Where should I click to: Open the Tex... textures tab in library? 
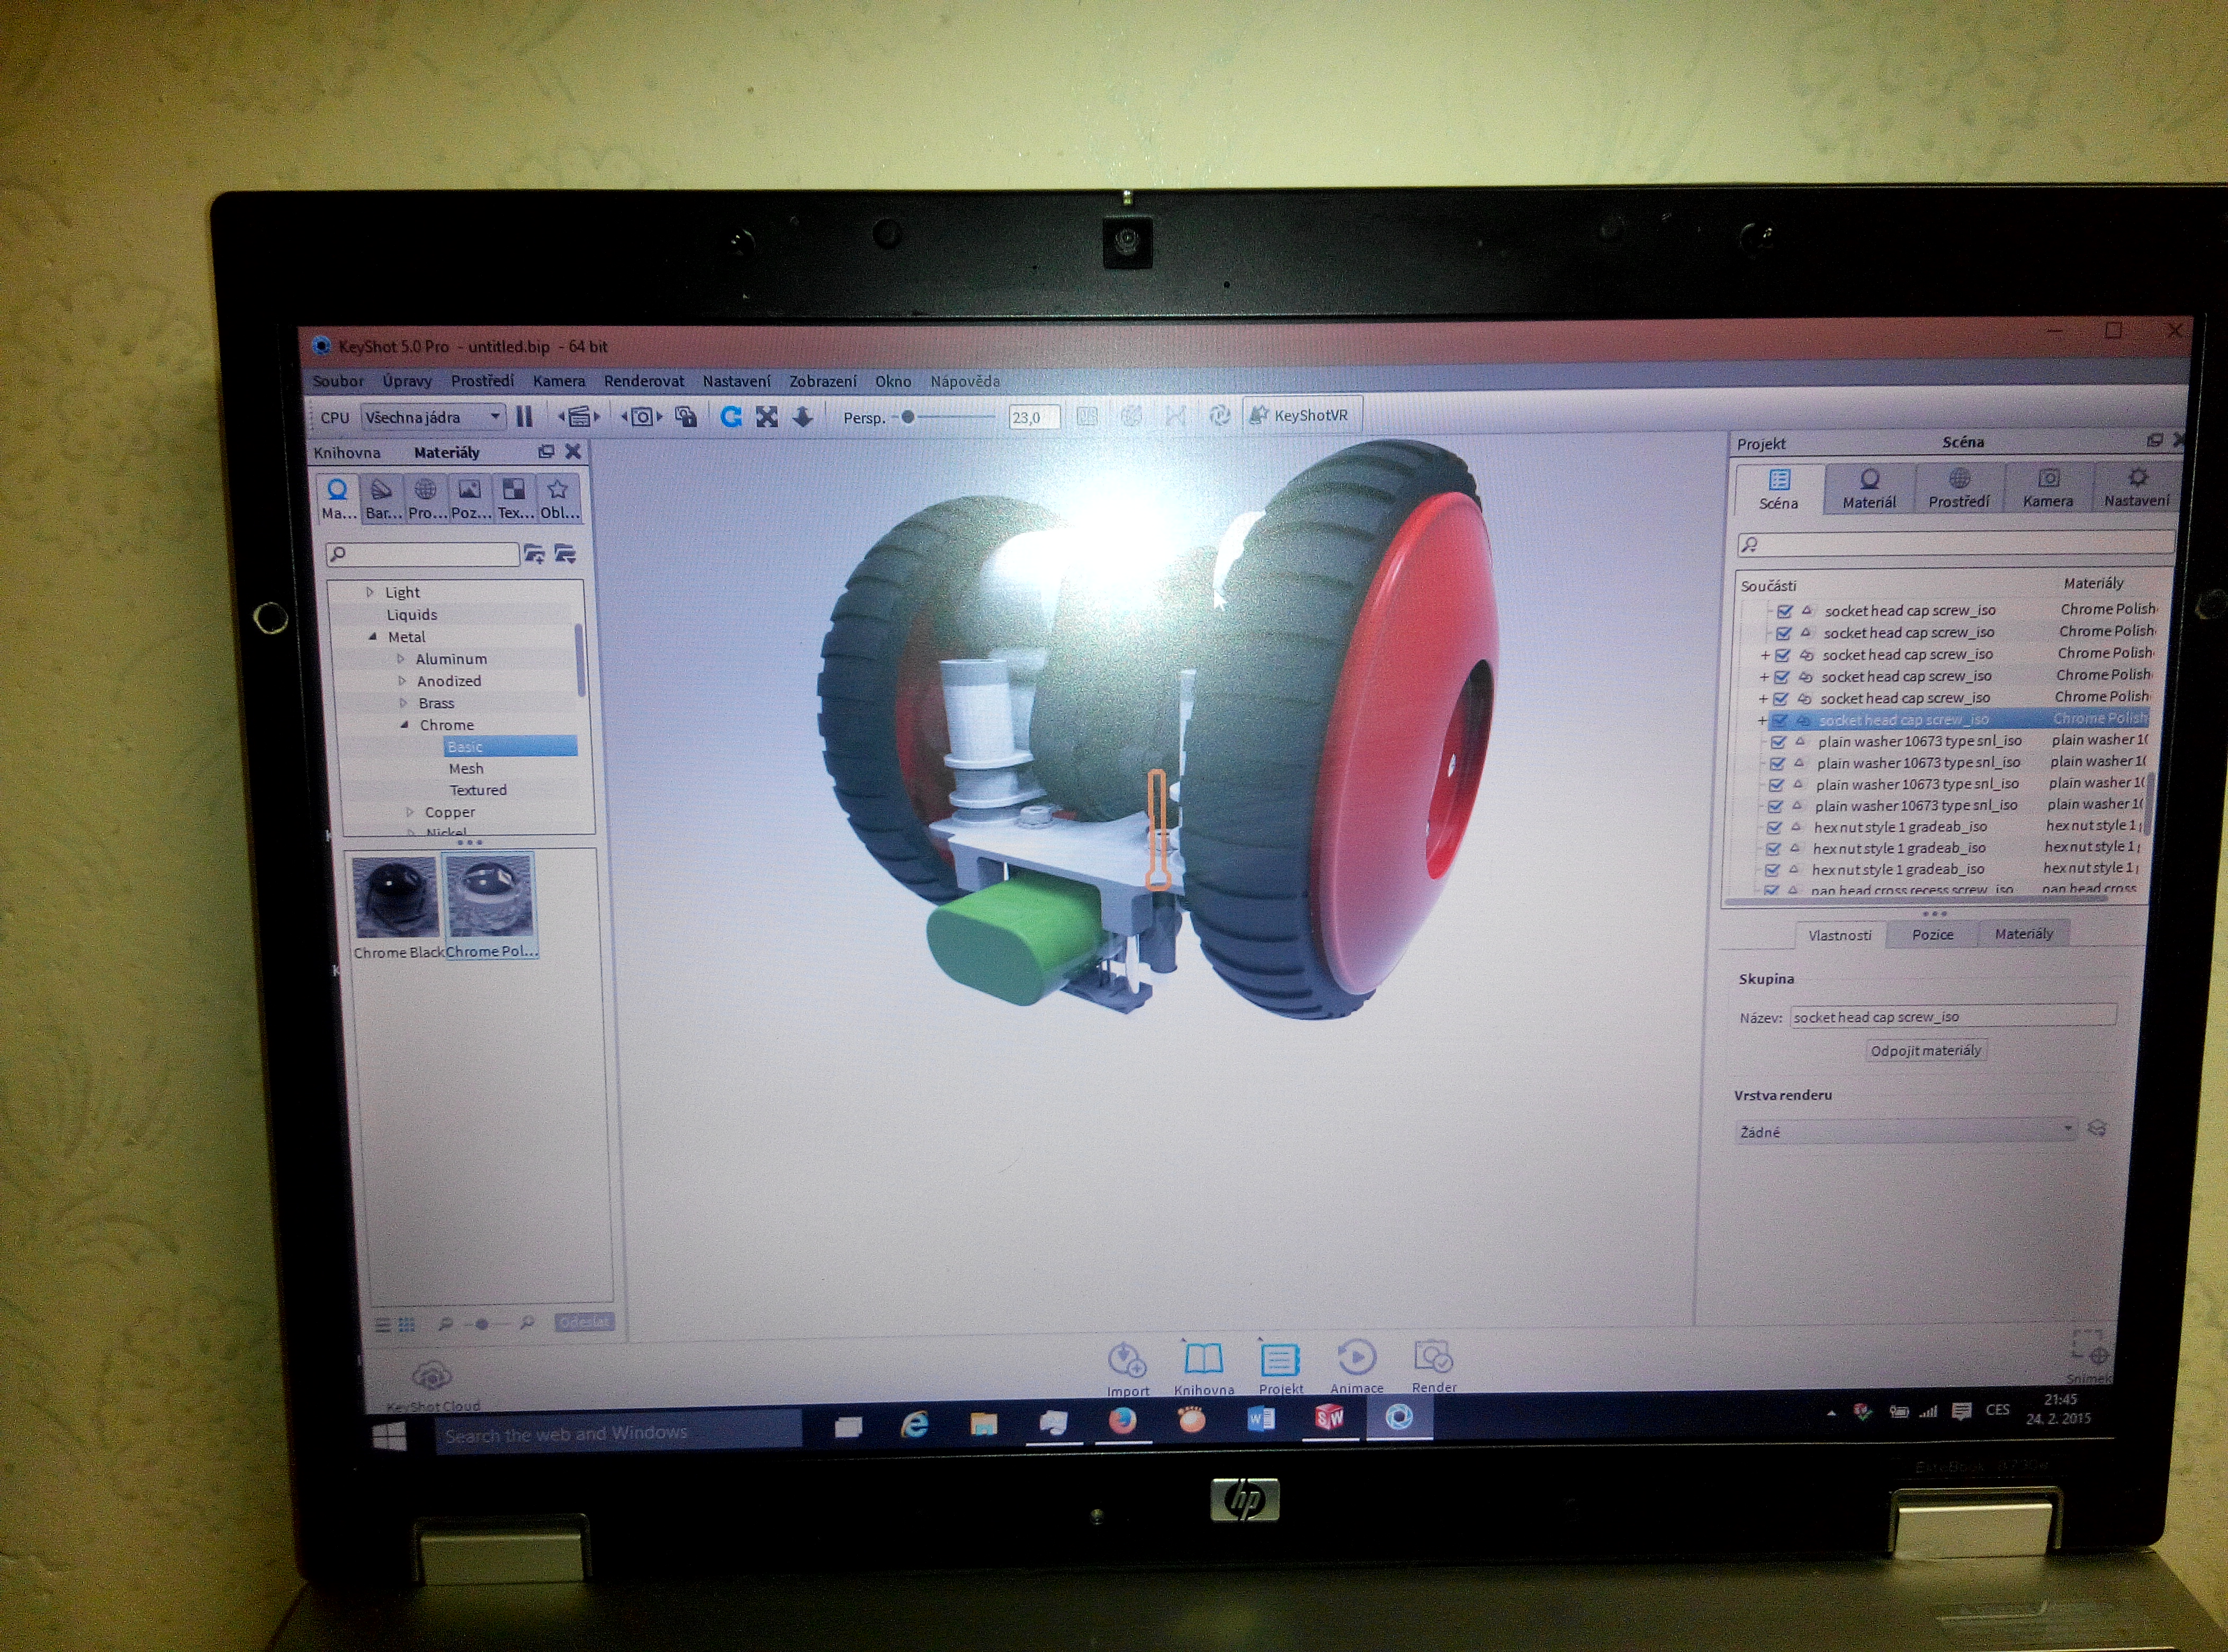pyautogui.click(x=514, y=498)
